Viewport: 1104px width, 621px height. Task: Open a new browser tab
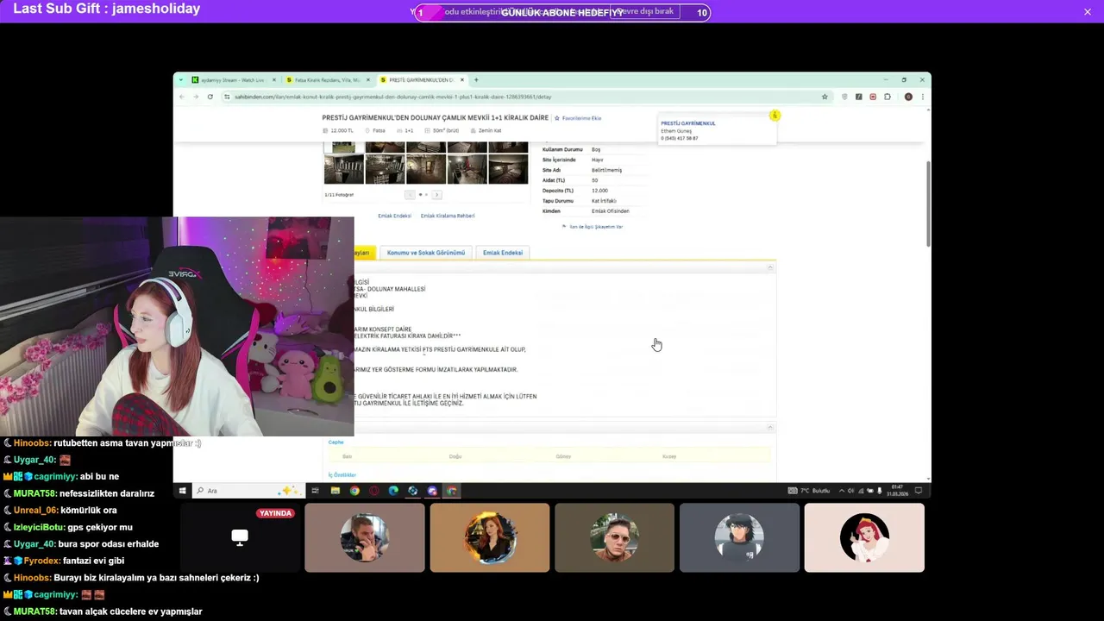click(x=476, y=80)
